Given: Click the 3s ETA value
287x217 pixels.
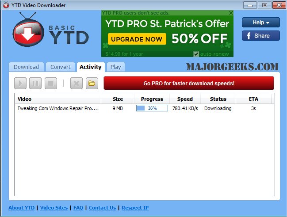Looking at the screenshot, I should pos(253,108).
